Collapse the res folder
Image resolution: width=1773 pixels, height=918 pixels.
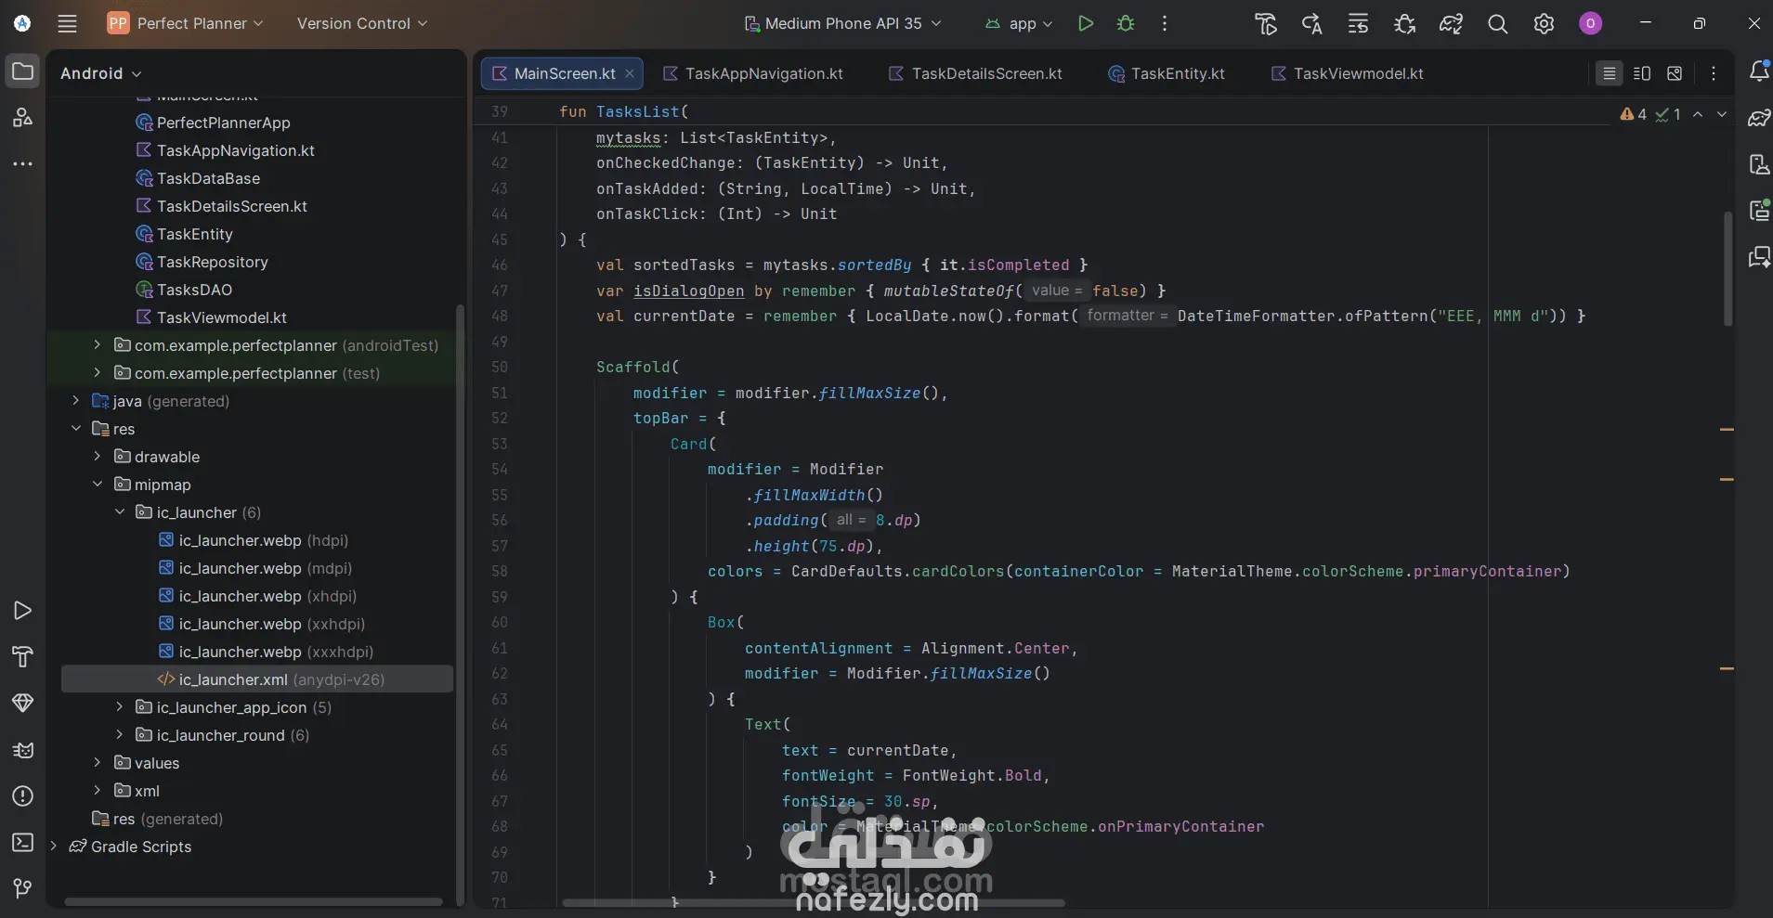tap(75, 429)
